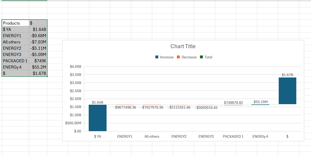The height and width of the screenshot is (156, 311).
Task: Click the $ YA category axis label
Action: click(x=97, y=136)
